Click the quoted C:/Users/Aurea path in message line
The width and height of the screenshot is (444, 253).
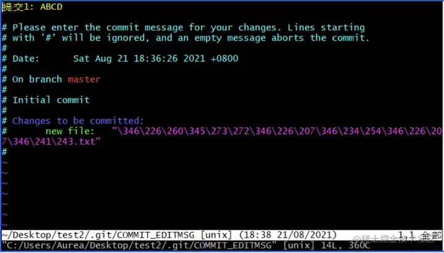(x=139, y=246)
